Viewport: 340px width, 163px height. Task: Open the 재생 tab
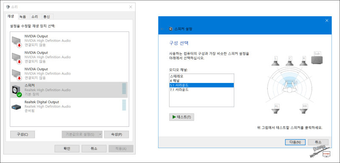coord(11,16)
